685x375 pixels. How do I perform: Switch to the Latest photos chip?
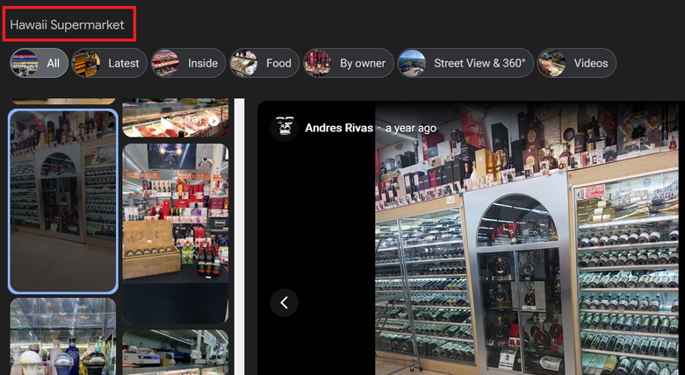pyautogui.click(x=110, y=63)
